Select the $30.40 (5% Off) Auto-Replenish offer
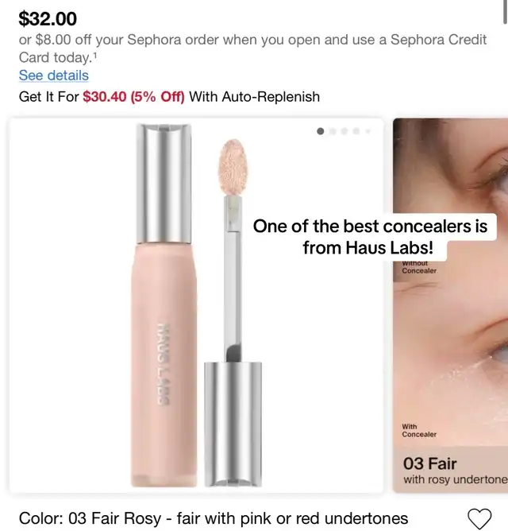 tap(133, 97)
